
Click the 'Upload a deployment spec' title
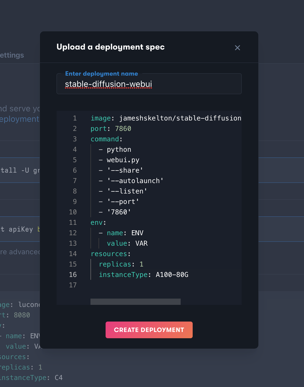(111, 47)
